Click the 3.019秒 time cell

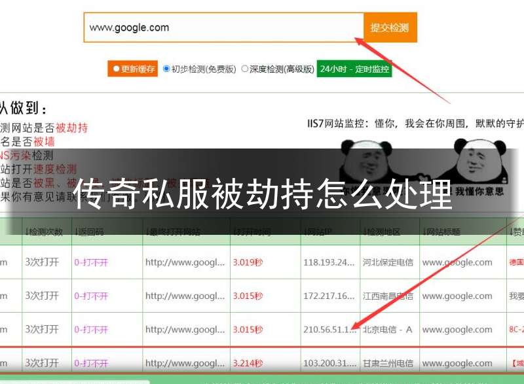pyautogui.click(x=248, y=262)
